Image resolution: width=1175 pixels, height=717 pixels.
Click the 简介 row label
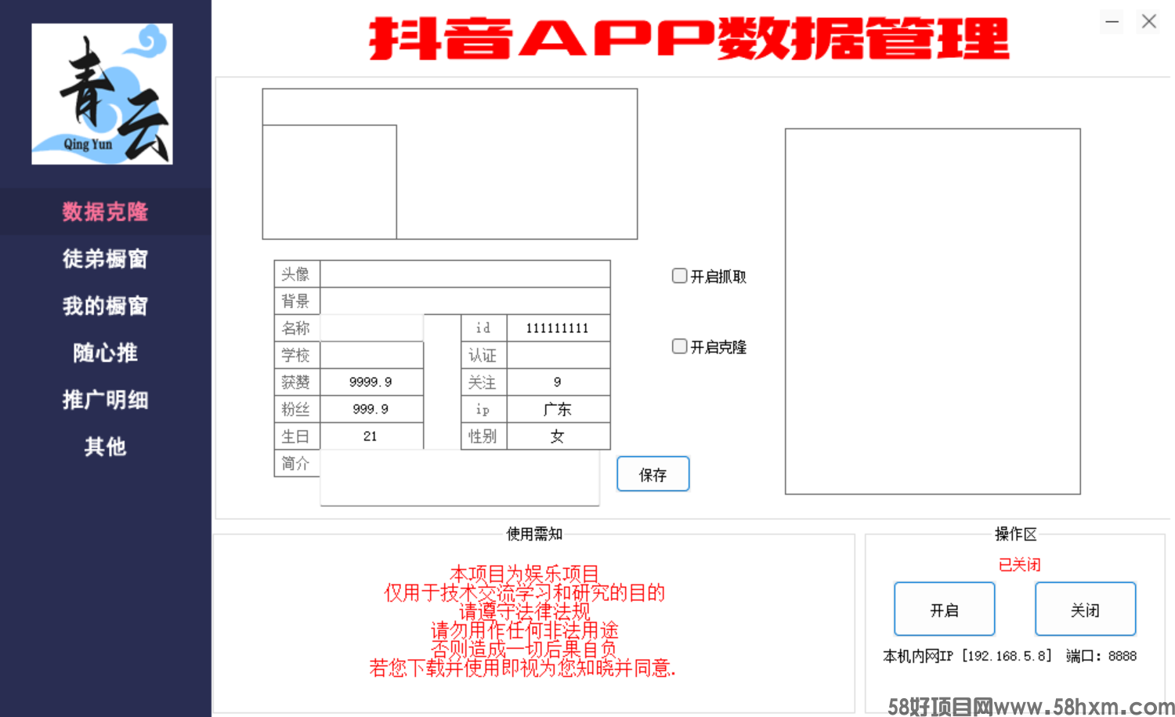tap(296, 463)
